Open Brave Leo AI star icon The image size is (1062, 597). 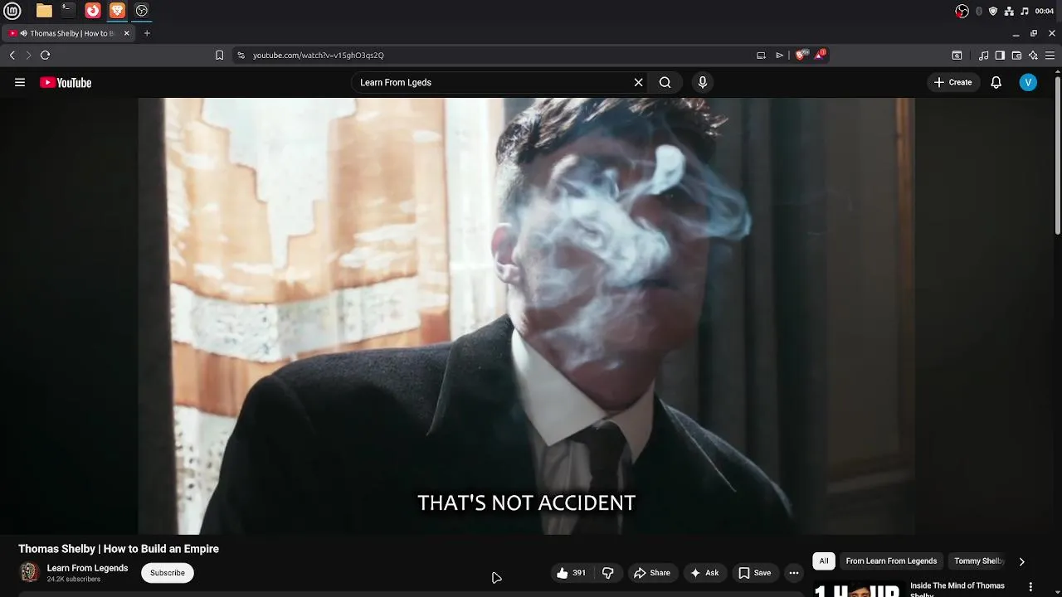pos(1033,55)
